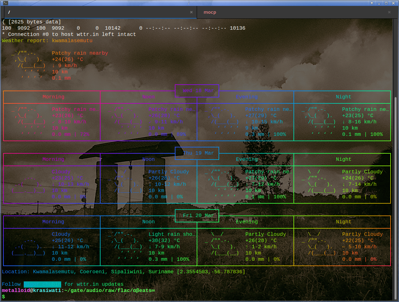Viewport: 399px width, 302px height.
Task: Minimize the terminal window
Action: (x=379, y=3)
